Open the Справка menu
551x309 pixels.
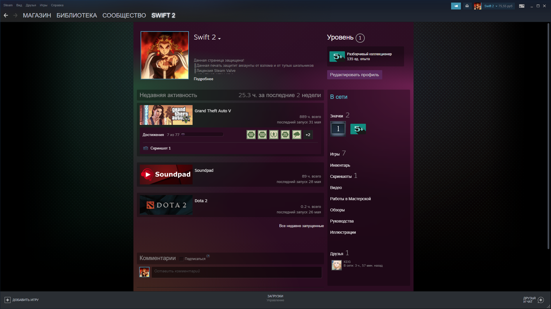pyautogui.click(x=57, y=5)
